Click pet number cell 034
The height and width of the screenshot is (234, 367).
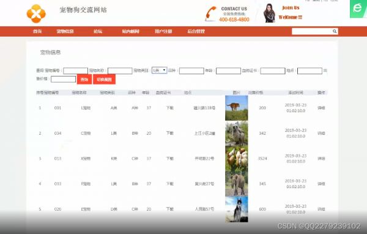coord(57,133)
